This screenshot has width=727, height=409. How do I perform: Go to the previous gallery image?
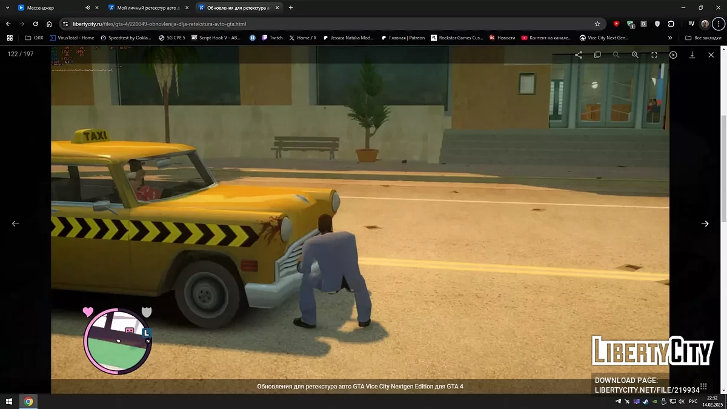pyautogui.click(x=16, y=224)
